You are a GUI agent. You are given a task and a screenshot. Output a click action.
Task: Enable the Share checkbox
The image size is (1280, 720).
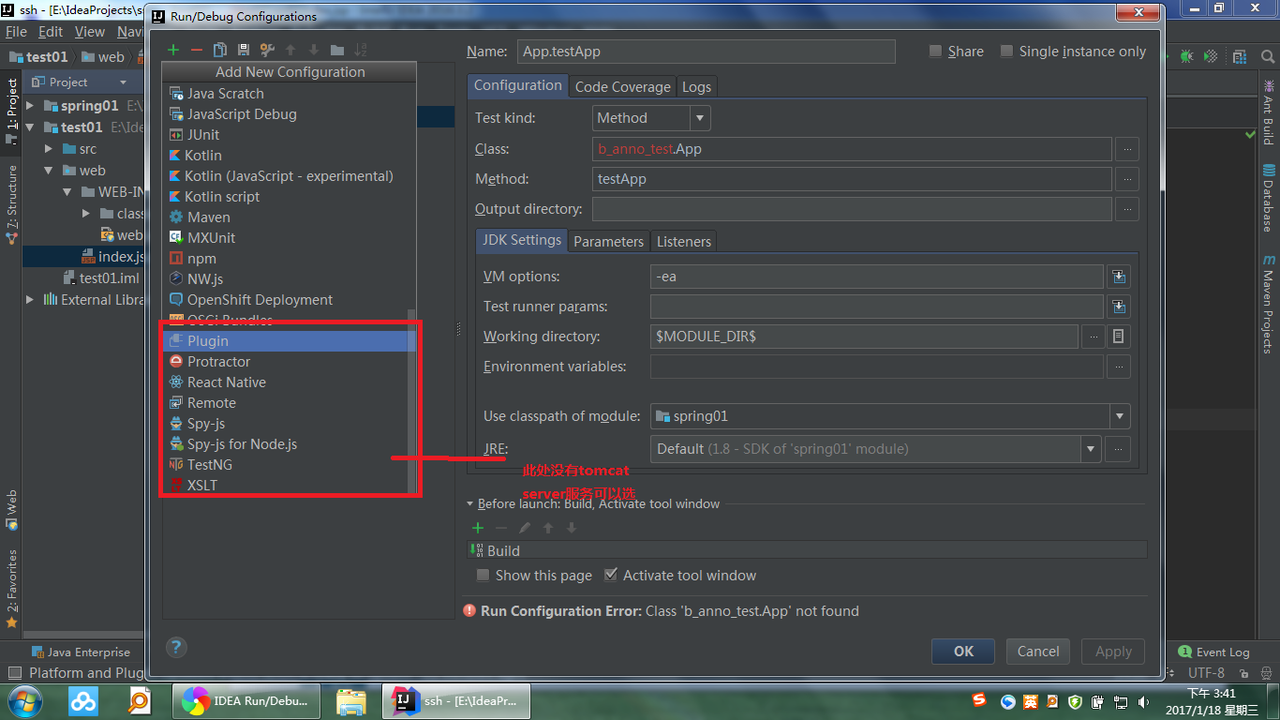pos(935,52)
